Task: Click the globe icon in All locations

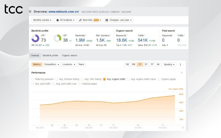Action: click(x=57, y=20)
